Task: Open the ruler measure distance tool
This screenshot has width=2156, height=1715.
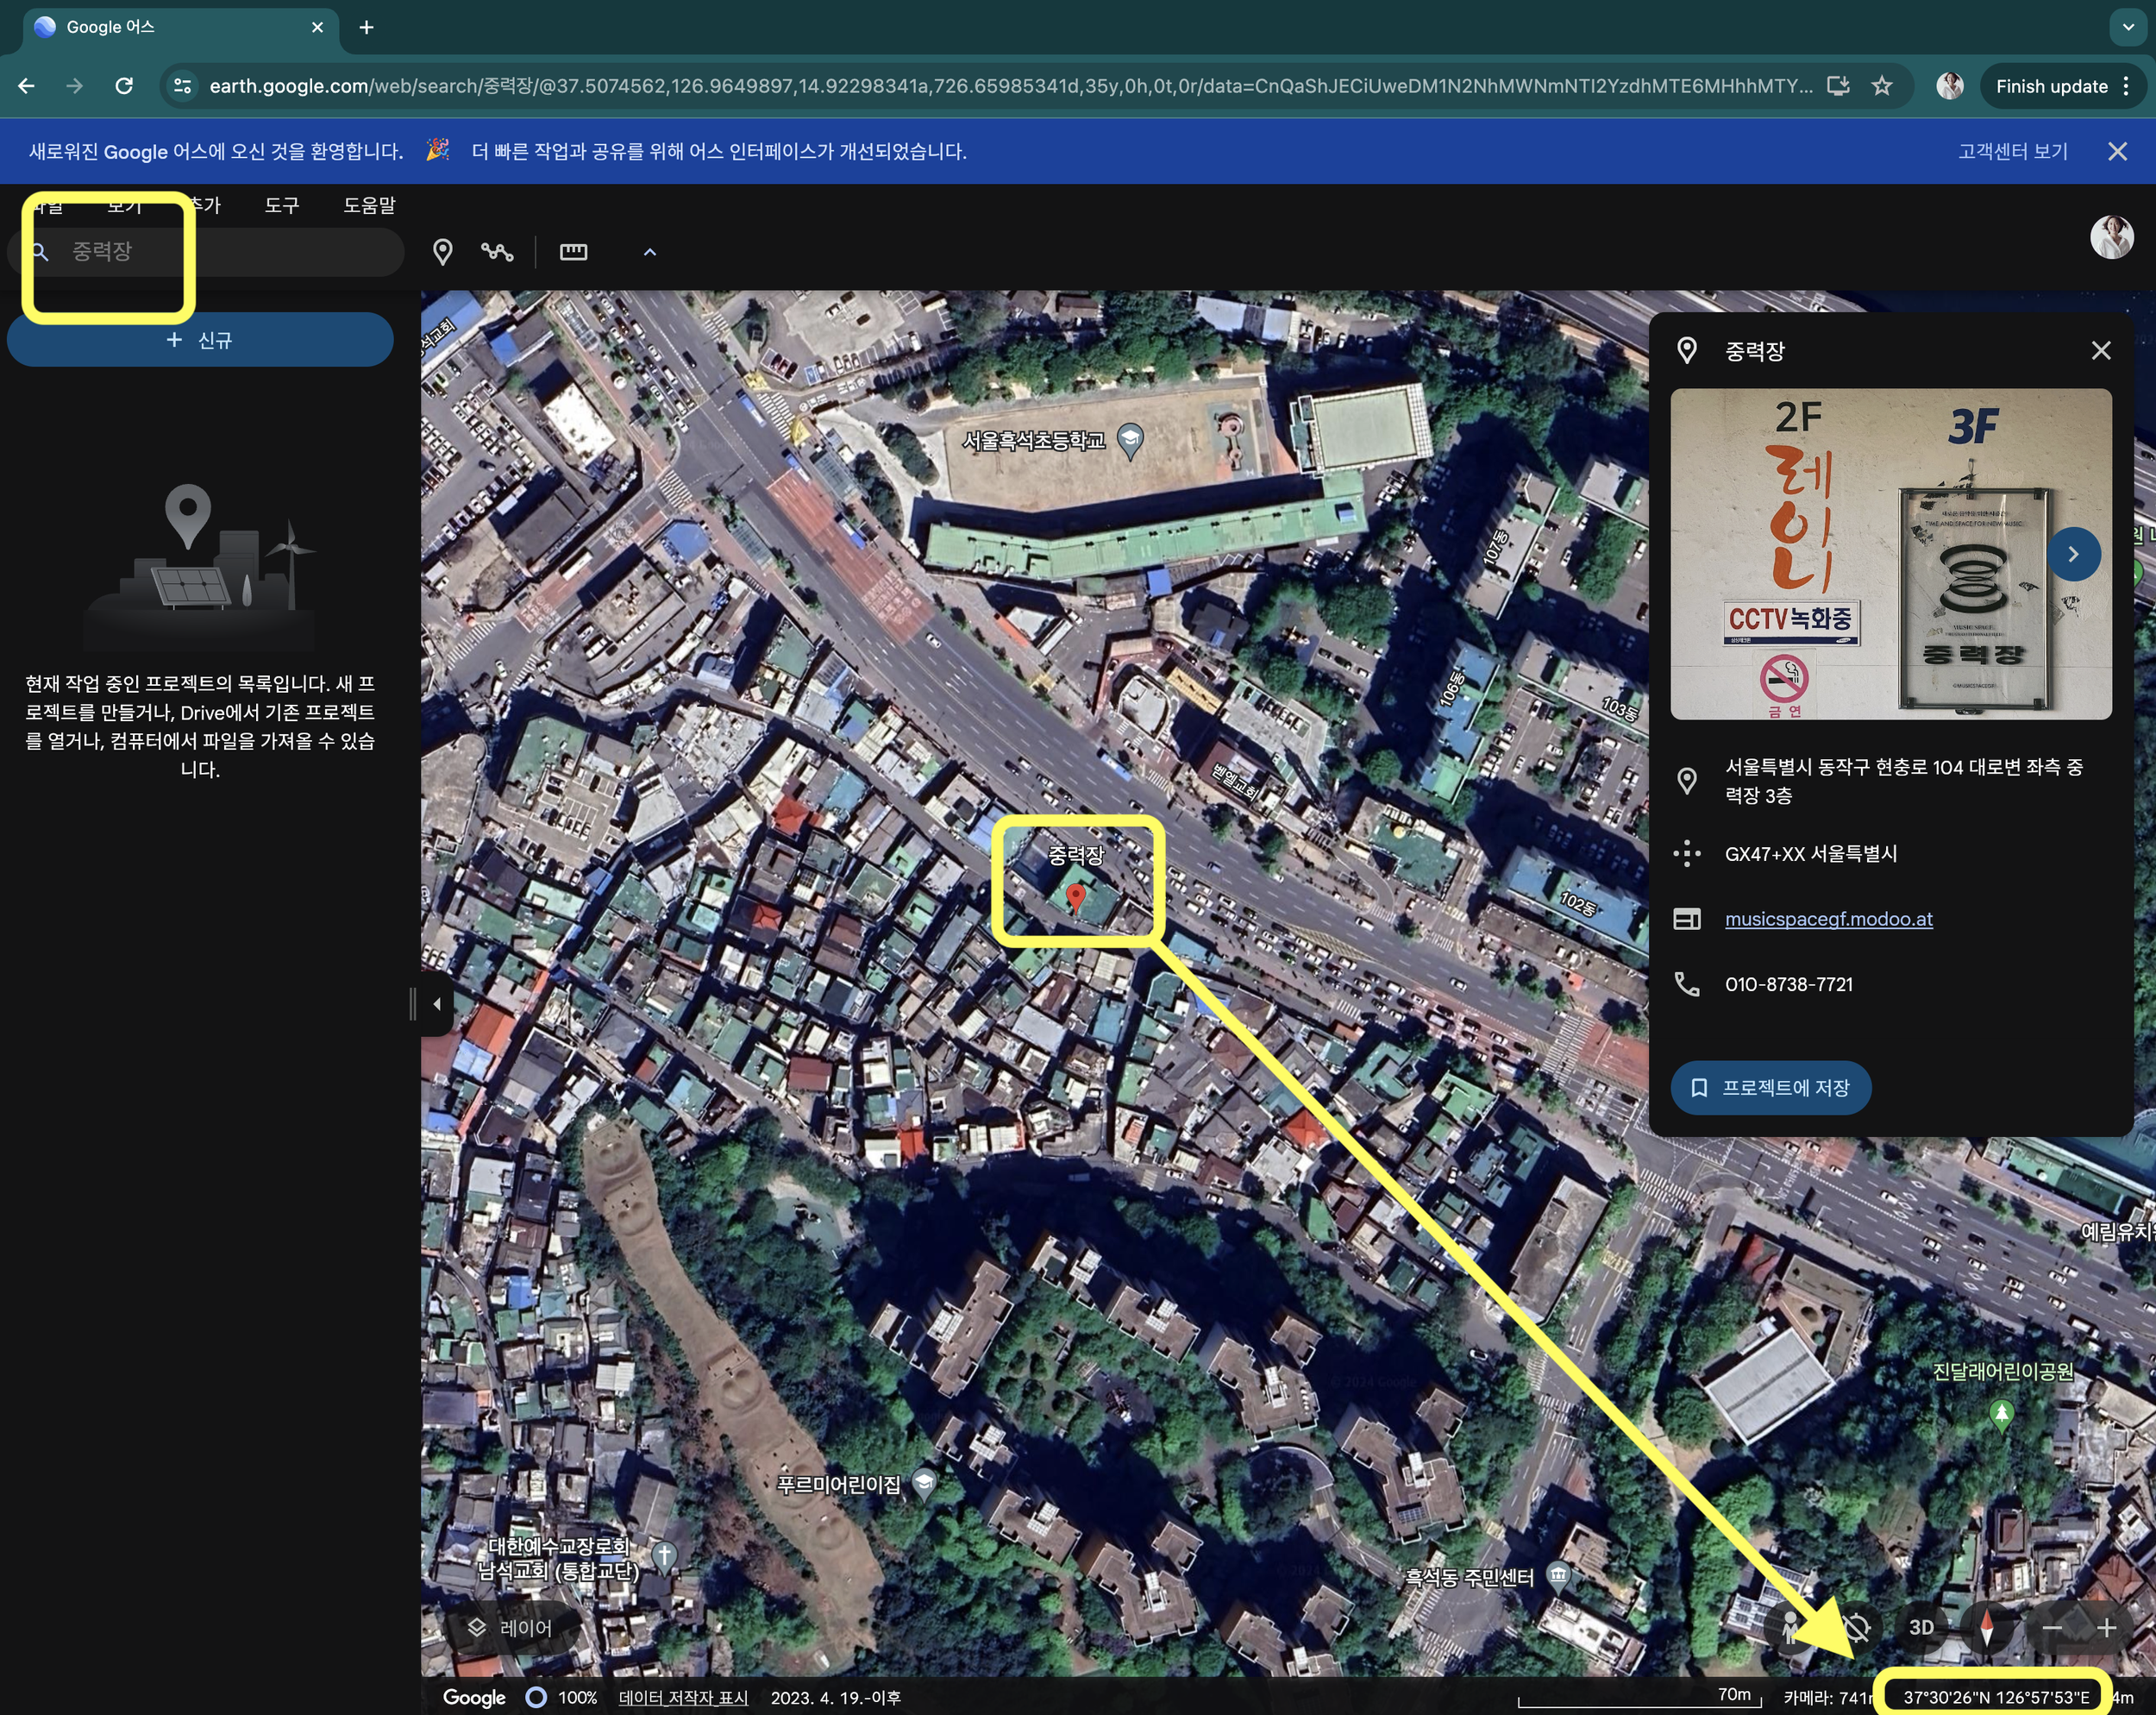Action: click(x=573, y=251)
